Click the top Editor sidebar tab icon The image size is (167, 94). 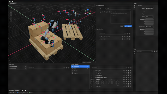tap(134, 5)
